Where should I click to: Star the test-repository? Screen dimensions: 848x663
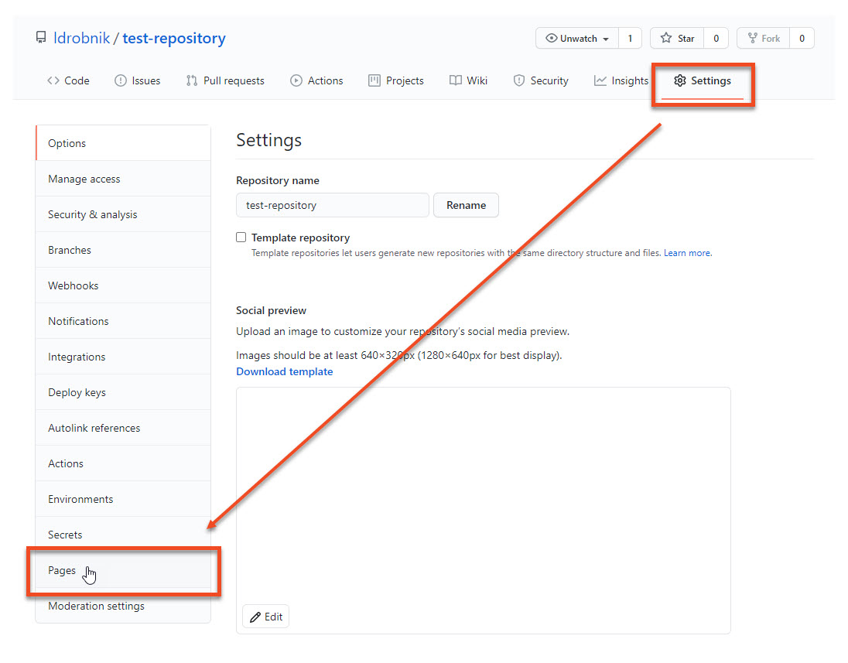click(x=676, y=37)
